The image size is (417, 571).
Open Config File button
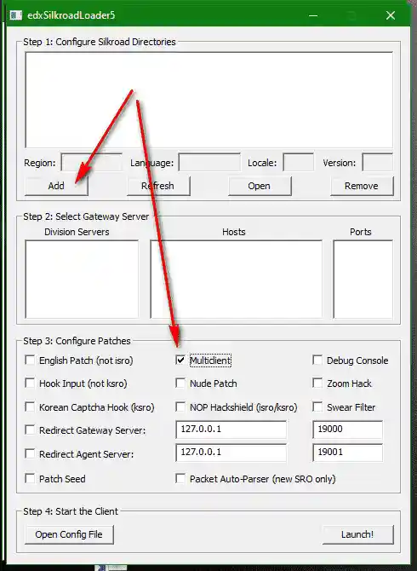[69, 534]
